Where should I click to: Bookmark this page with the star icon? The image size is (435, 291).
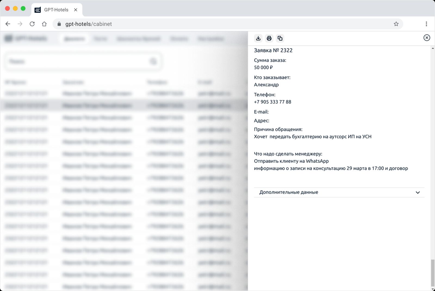(396, 24)
